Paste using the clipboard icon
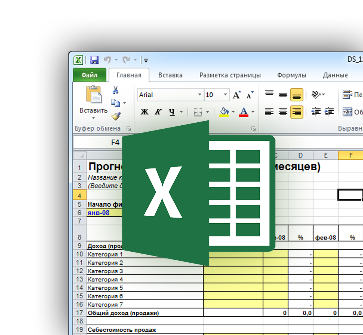Viewport: 363px width, 335px height. tap(94, 95)
